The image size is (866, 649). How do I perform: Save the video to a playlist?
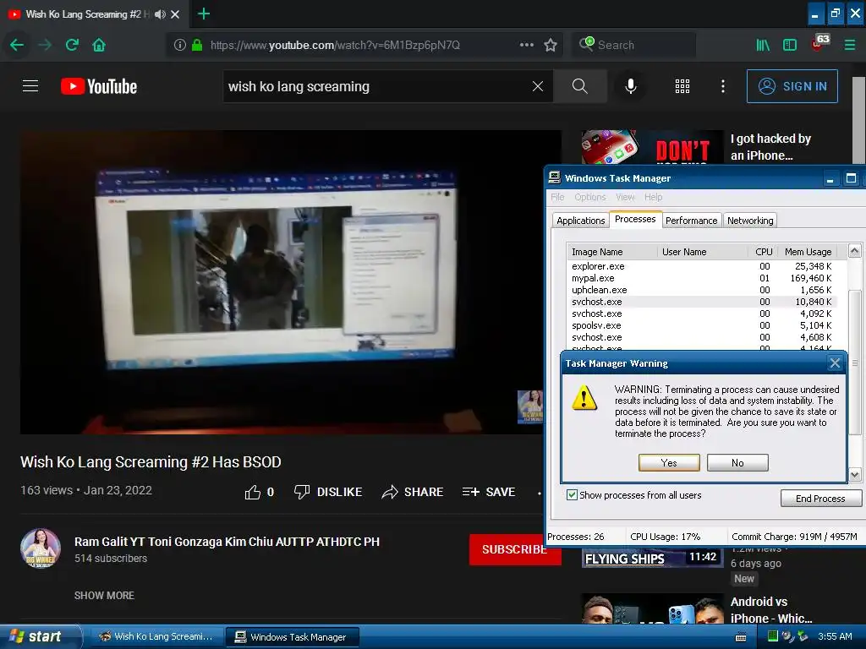click(489, 492)
